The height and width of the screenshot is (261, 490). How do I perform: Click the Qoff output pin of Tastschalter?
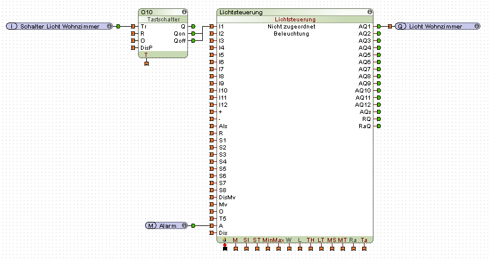193,41
